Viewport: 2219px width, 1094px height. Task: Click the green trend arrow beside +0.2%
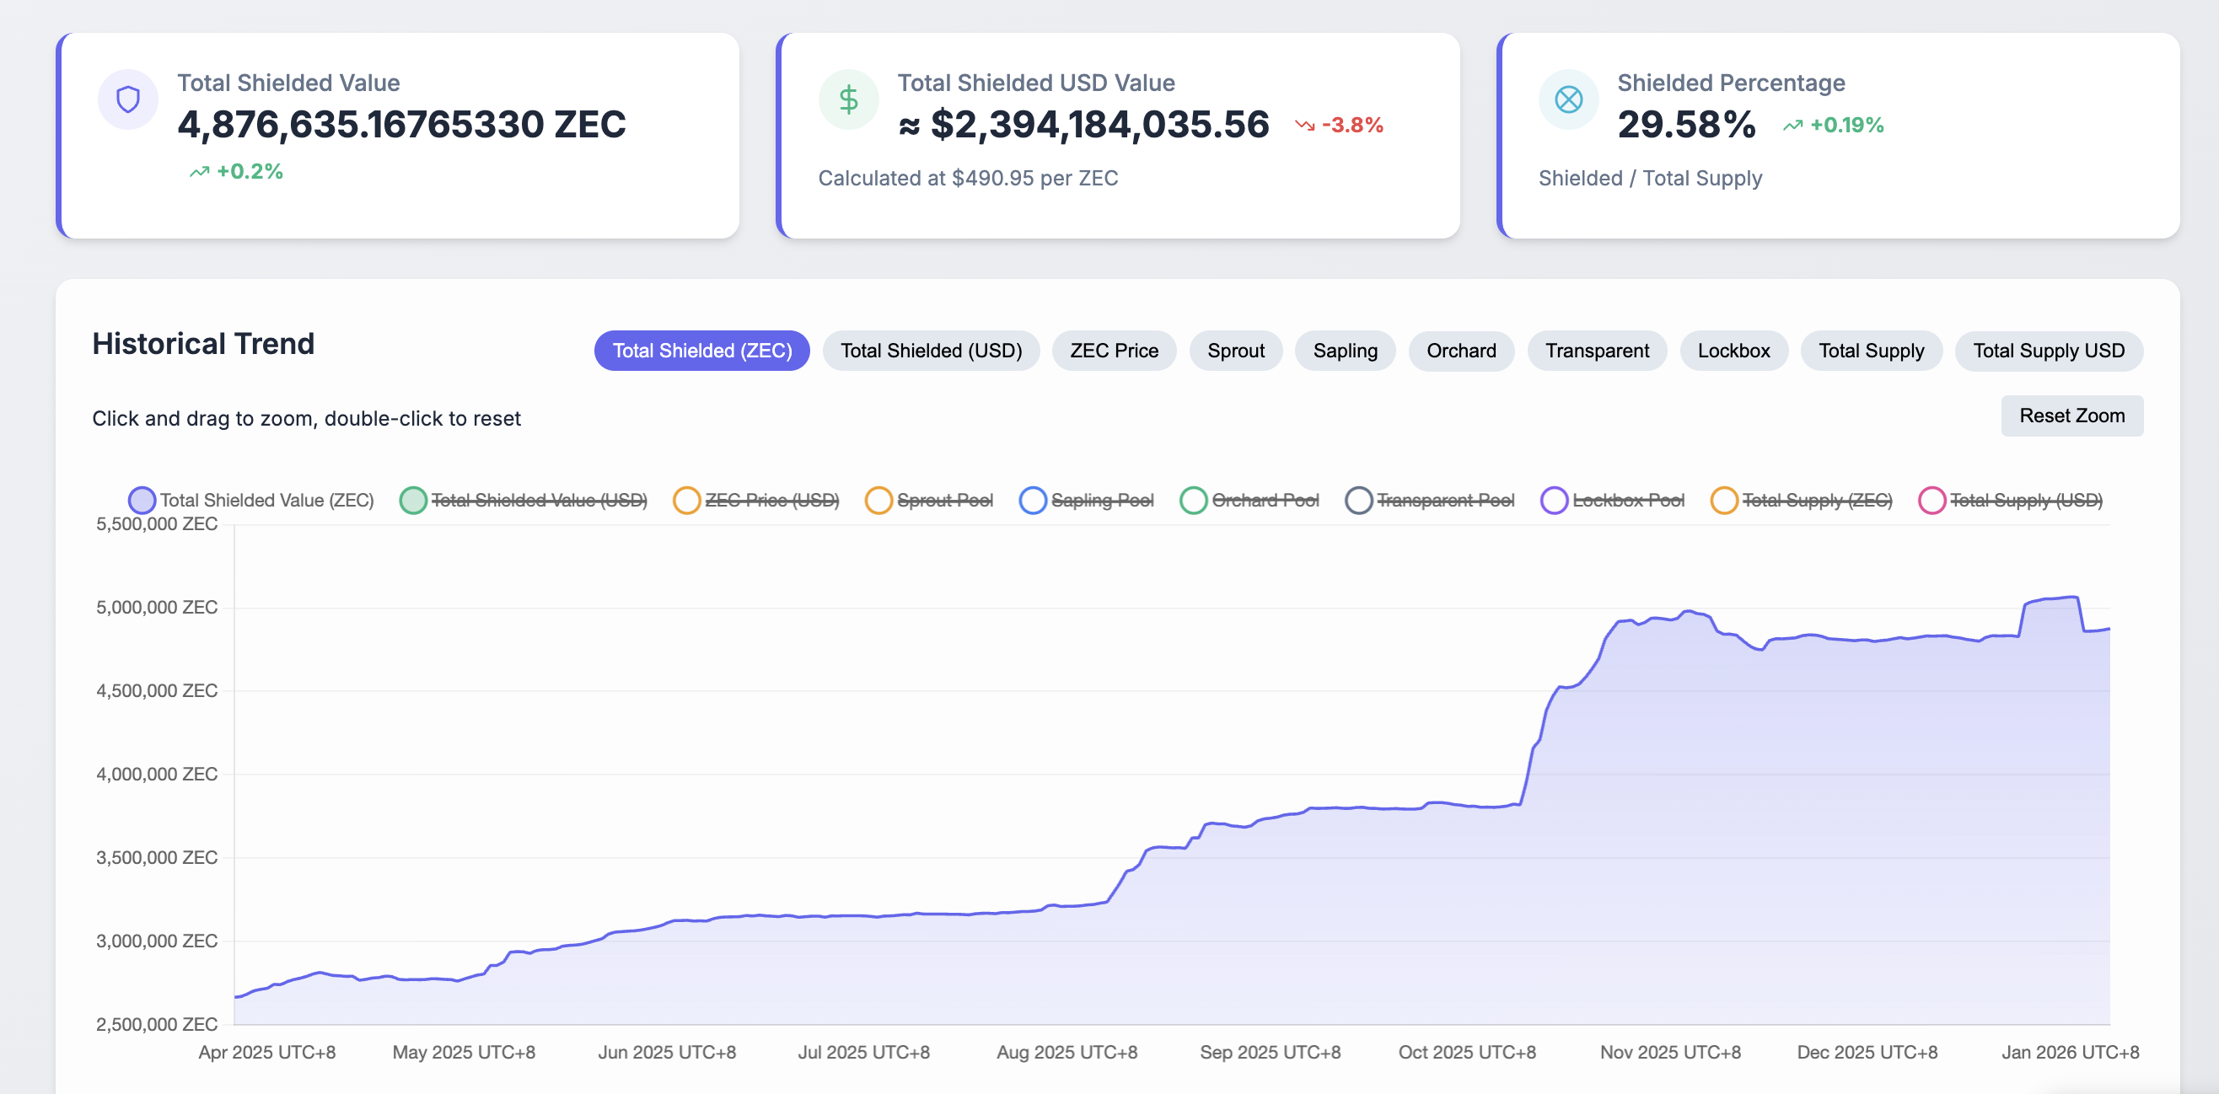pyautogui.click(x=200, y=171)
